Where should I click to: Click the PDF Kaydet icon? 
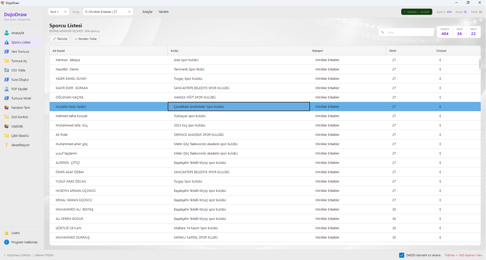[x=7, y=89]
